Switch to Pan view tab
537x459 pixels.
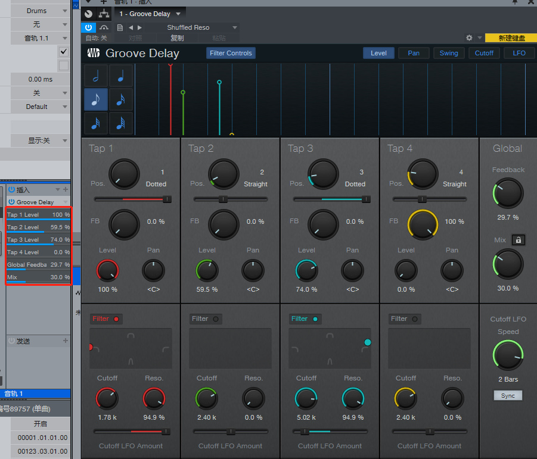pos(414,53)
